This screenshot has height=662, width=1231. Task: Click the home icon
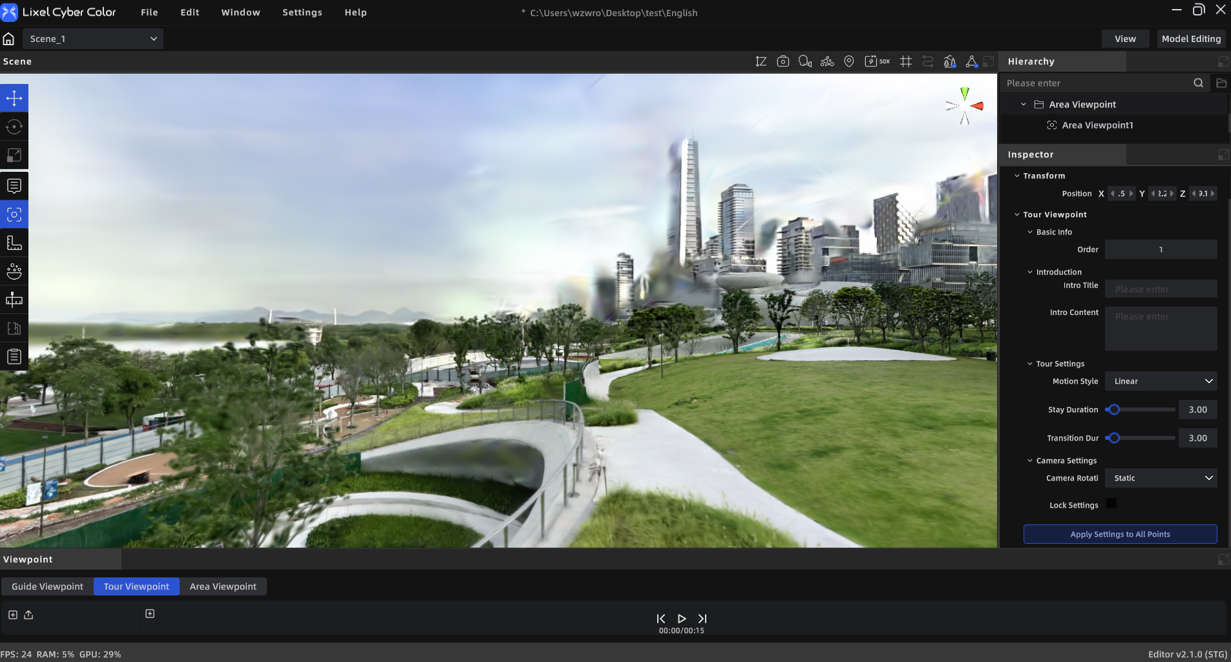coord(9,39)
